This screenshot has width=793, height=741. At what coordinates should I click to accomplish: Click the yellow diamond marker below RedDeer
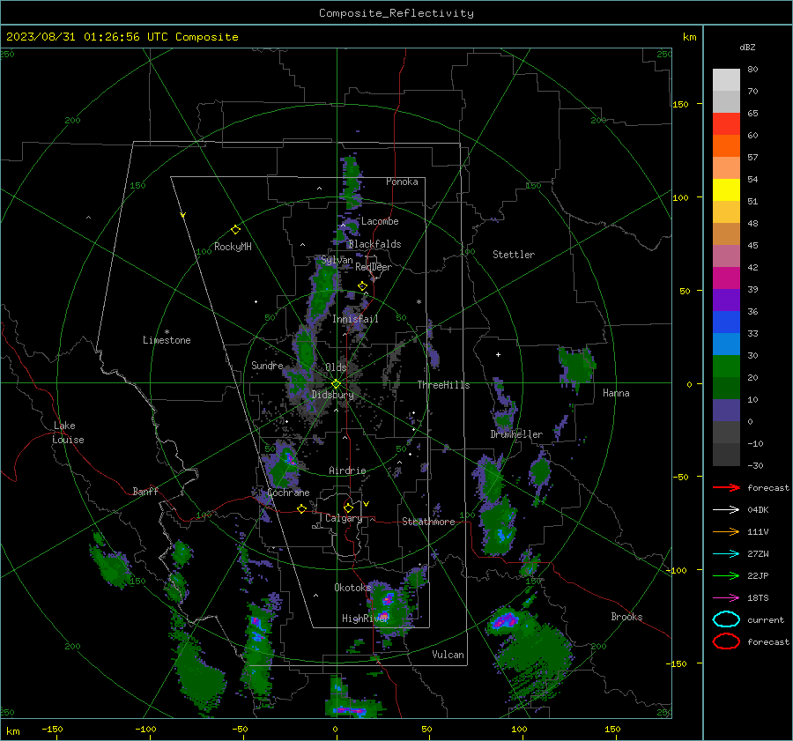click(362, 286)
